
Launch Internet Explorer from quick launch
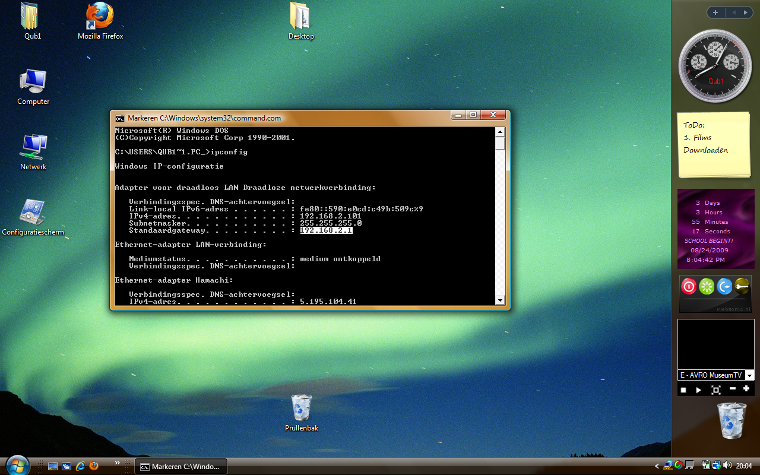point(80,467)
